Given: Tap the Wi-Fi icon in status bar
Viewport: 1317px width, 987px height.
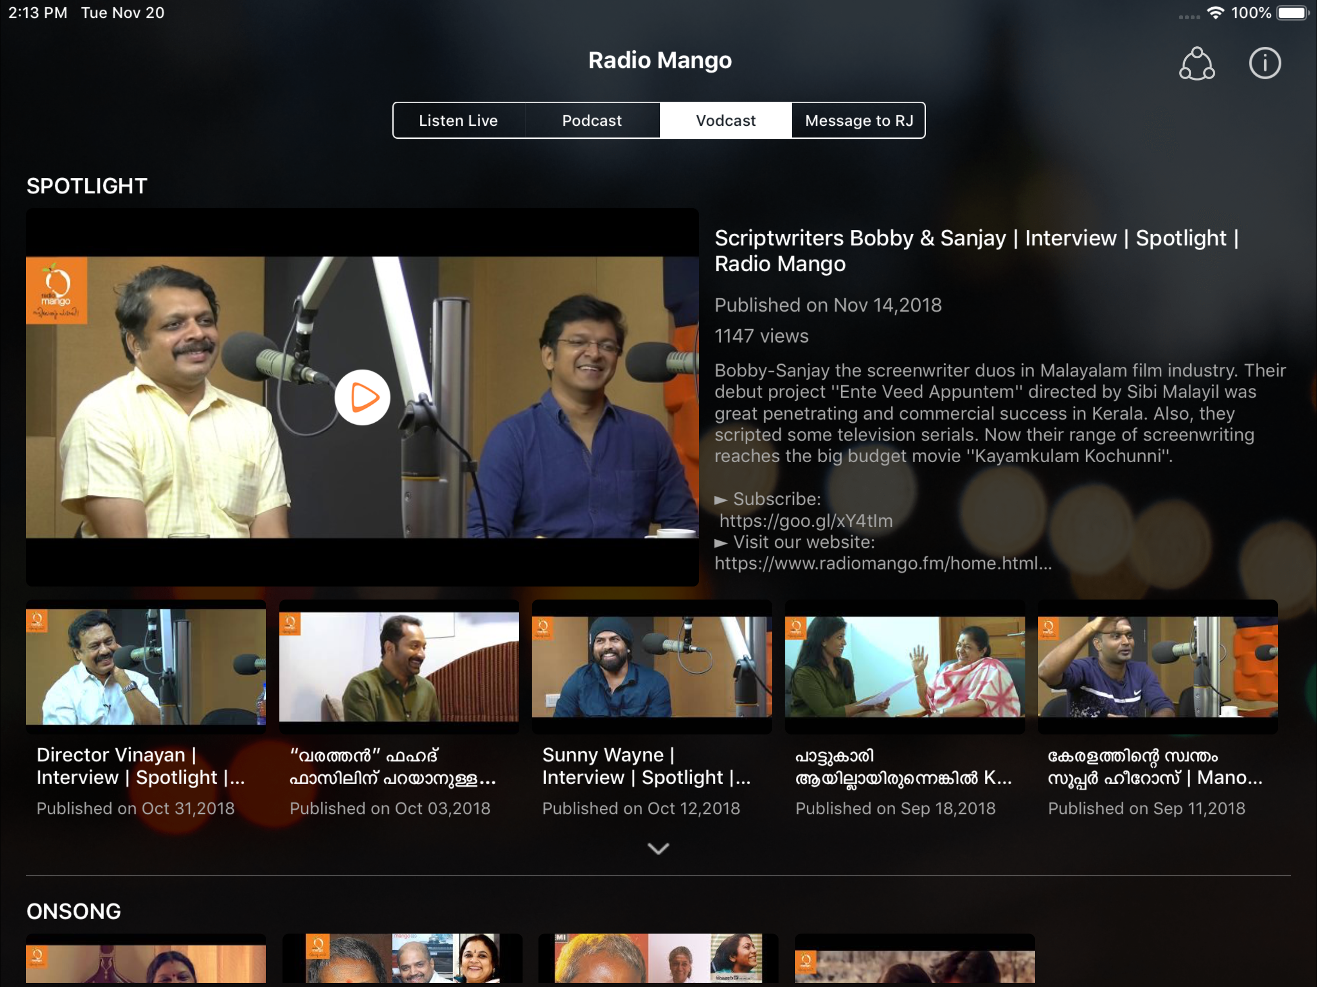Looking at the screenshot, I should 1215,13.
